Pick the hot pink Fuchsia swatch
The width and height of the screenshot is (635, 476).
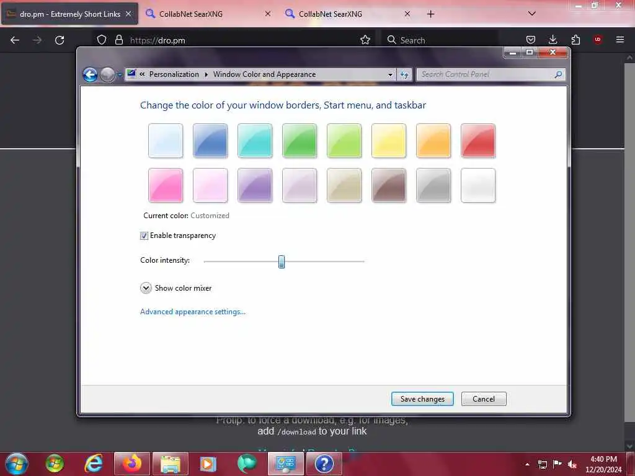point(165,185)
